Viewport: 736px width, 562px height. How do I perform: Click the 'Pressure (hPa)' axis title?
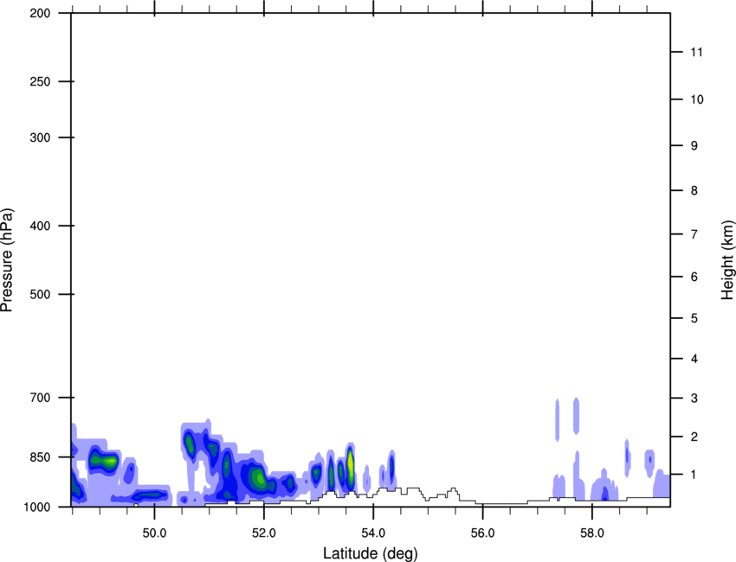(7, 260)
